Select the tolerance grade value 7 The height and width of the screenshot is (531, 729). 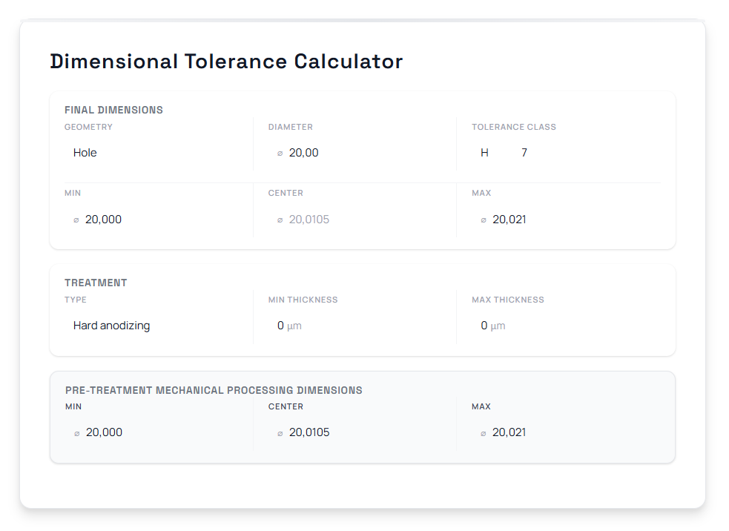524,153
